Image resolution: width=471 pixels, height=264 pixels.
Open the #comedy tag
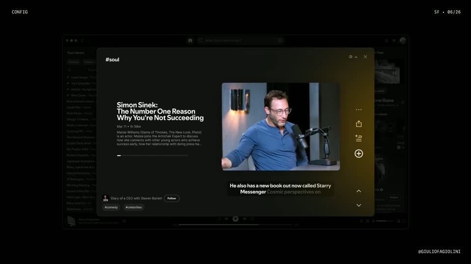click(x=111, y=207)
